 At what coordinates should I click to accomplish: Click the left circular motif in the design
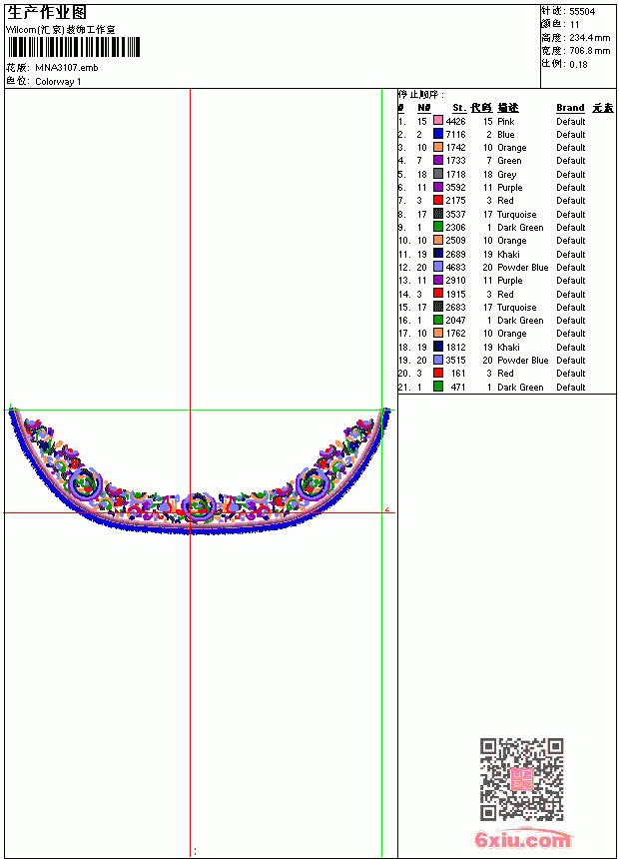click(x=85, y=482)
